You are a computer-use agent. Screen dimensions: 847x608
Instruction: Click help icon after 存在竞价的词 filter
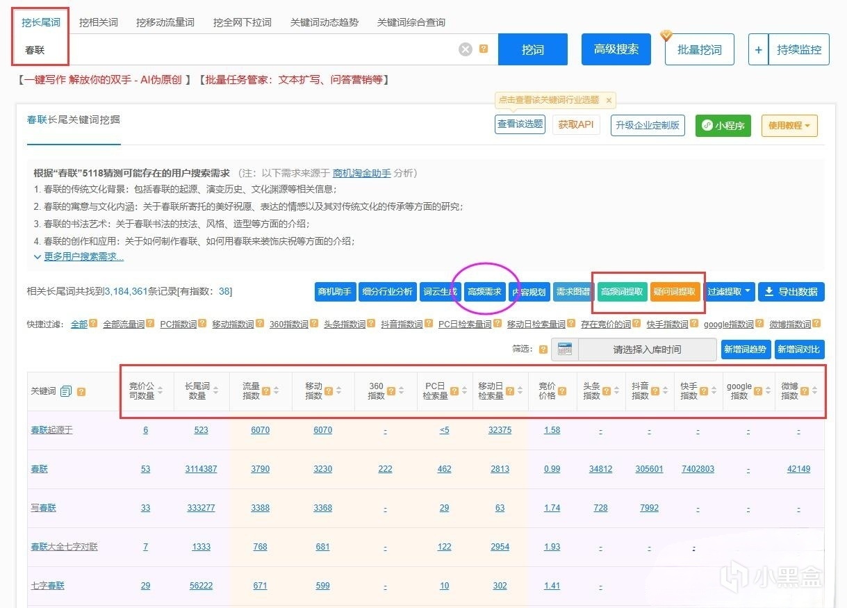[x=637, y=324]
